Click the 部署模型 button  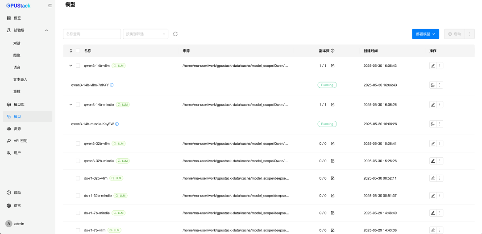[425, 34]
